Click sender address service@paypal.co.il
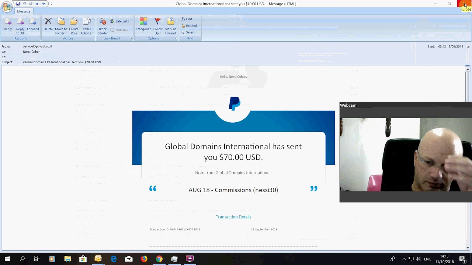Viewport: 472px width, 265px height. tap(37, 46)
